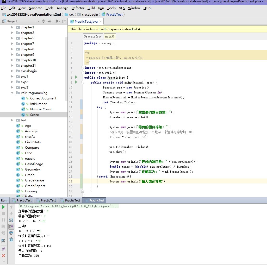
Task: Open the CircleStats class file
Action: [33, 142]
